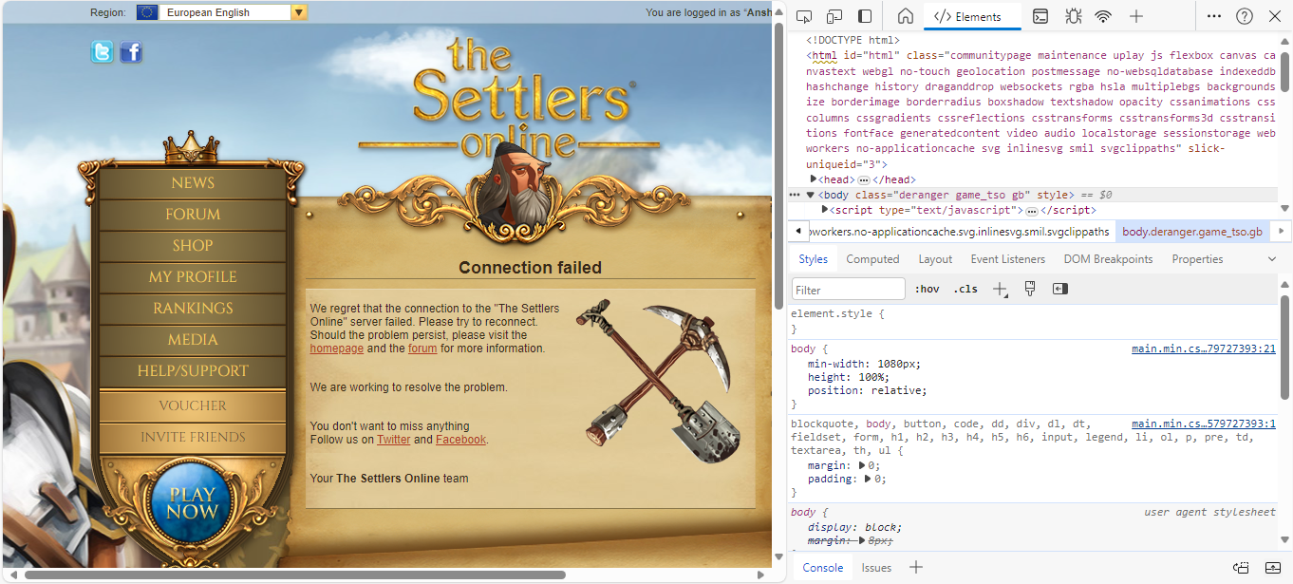This screenshot has width=1293, height=584.
Task: Open the DevTools help icon
Action: click(1245, 16)
